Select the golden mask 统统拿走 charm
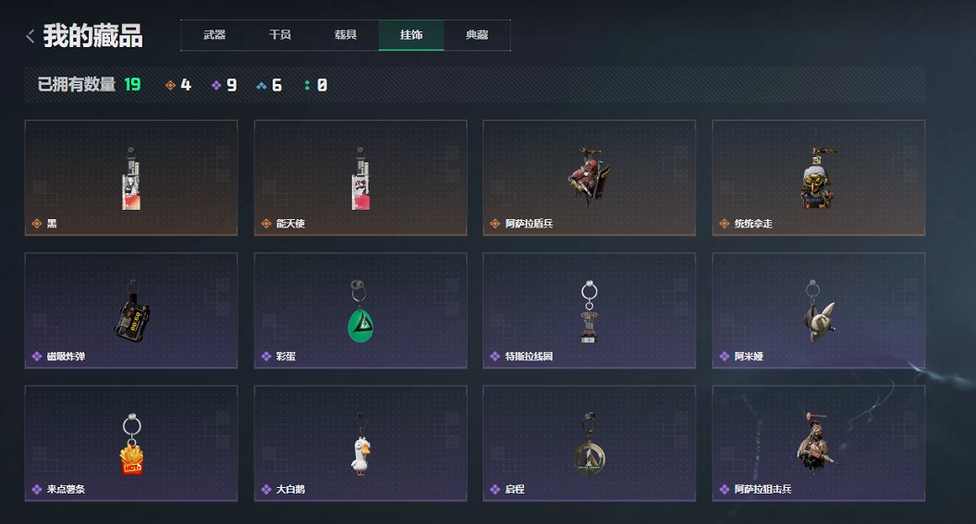 point(819,178)
